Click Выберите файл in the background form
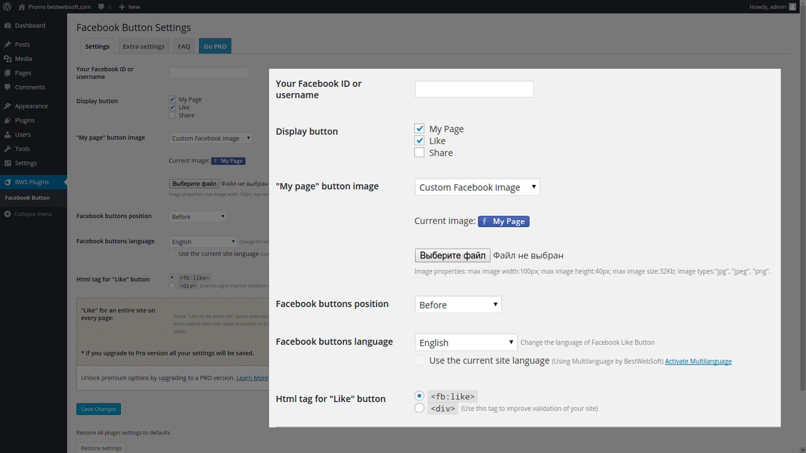The height and width of the screenshot is (453, 806). coord(194,184)
